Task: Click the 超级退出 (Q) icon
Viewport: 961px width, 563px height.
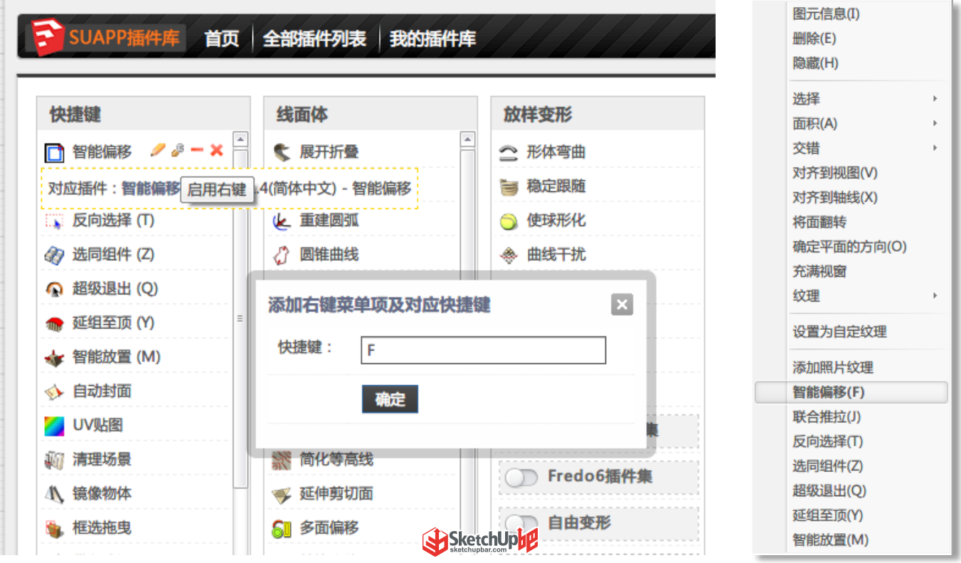Action: 55,289
